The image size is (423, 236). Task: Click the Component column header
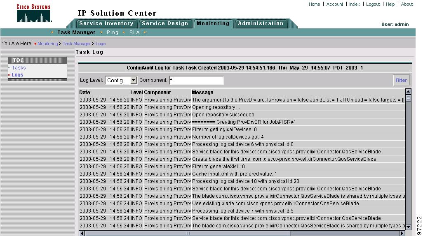157,92
